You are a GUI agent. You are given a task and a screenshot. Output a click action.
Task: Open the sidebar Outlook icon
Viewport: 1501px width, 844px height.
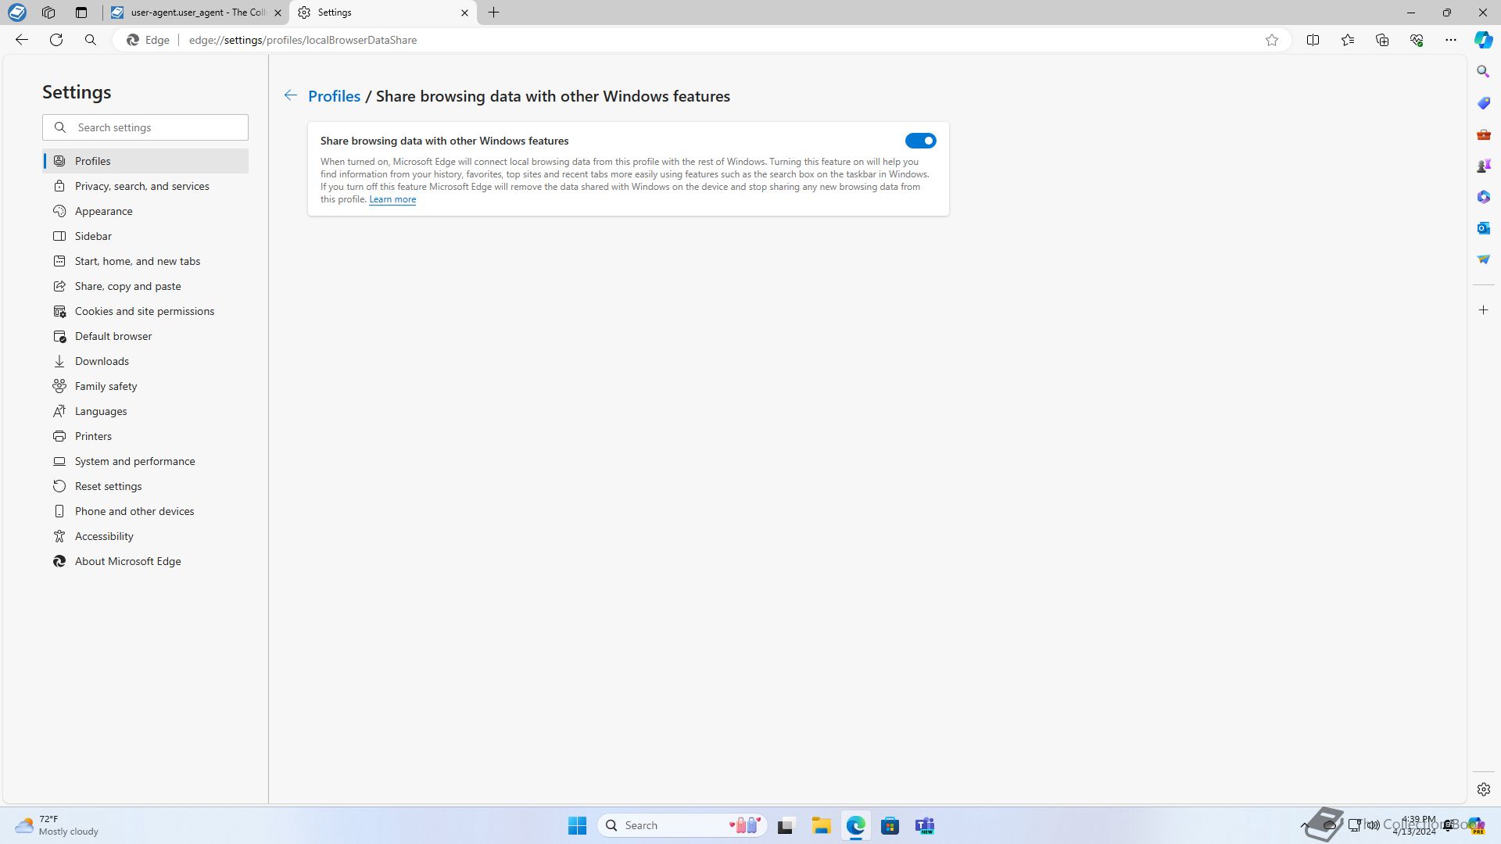pyautogui.click(x=1483, y=228)
